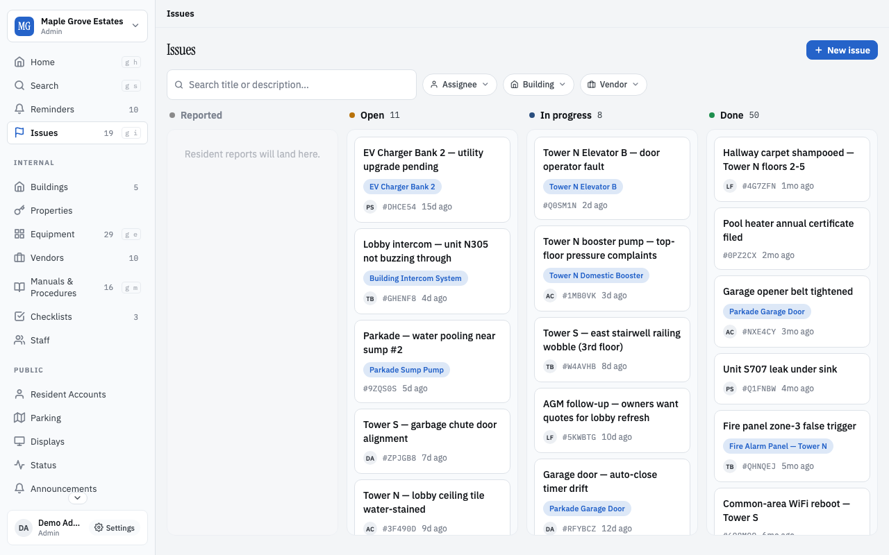Click the Reminders bell icon
The height and width of the screenshot is (555, 889).
[19, 109]
